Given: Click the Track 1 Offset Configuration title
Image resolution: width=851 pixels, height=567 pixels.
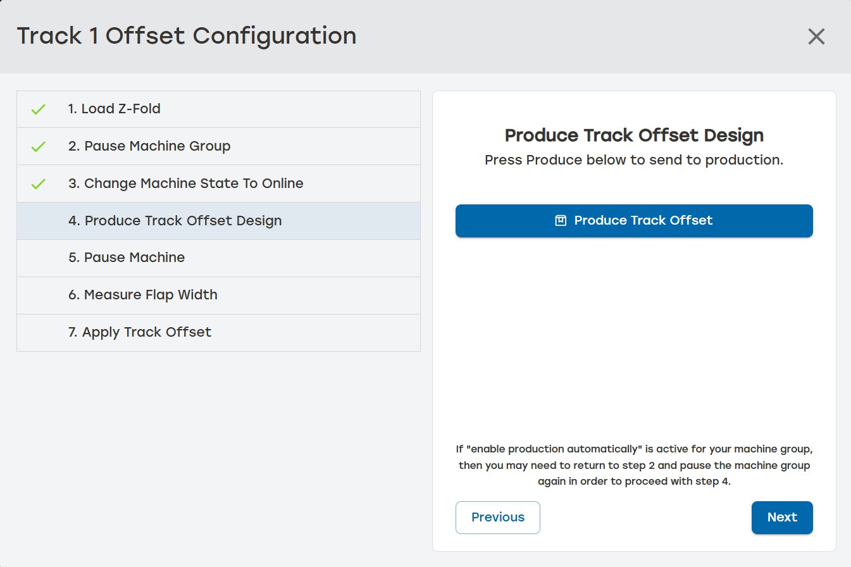Looking at the screenshot, I should coord(187,36).
